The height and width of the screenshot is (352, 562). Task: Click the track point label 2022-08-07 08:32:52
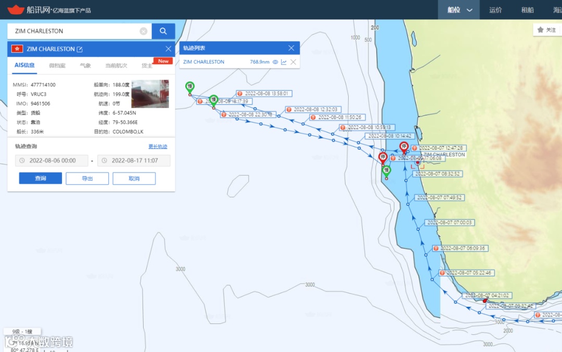coord(437,174)
